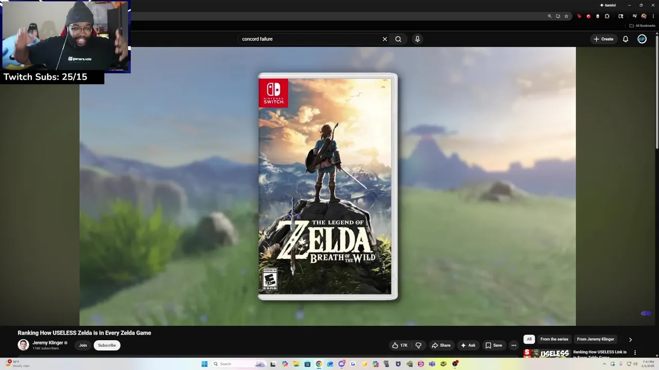
Task: Open Gemini in Chrome
Action: click(608, 5)
